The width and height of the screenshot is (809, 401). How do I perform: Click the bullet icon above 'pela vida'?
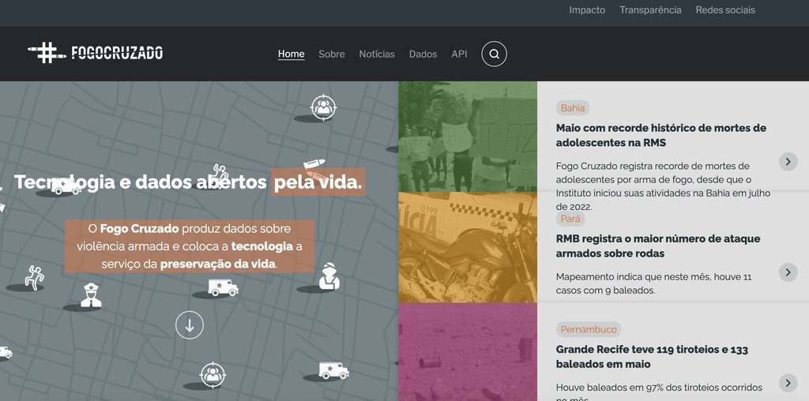pos(314,164)
